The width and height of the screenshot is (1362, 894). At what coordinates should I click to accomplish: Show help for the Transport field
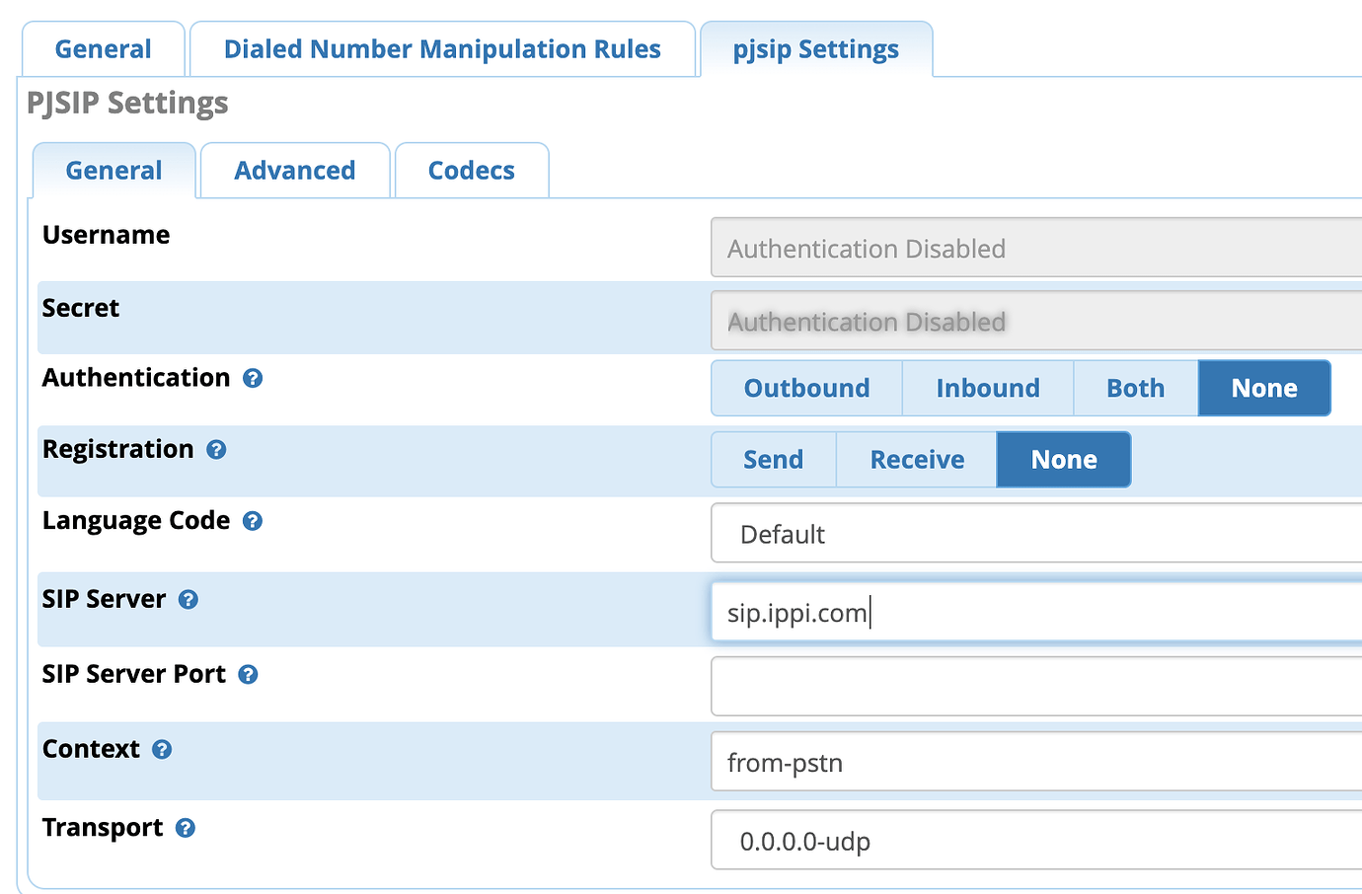[x=185, y=828]
